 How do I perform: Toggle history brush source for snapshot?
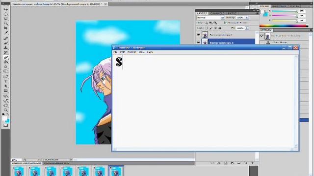point(262,36)
